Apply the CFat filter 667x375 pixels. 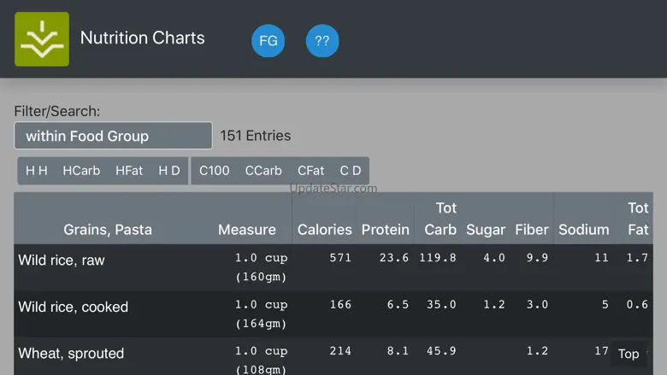coord(311,171)
